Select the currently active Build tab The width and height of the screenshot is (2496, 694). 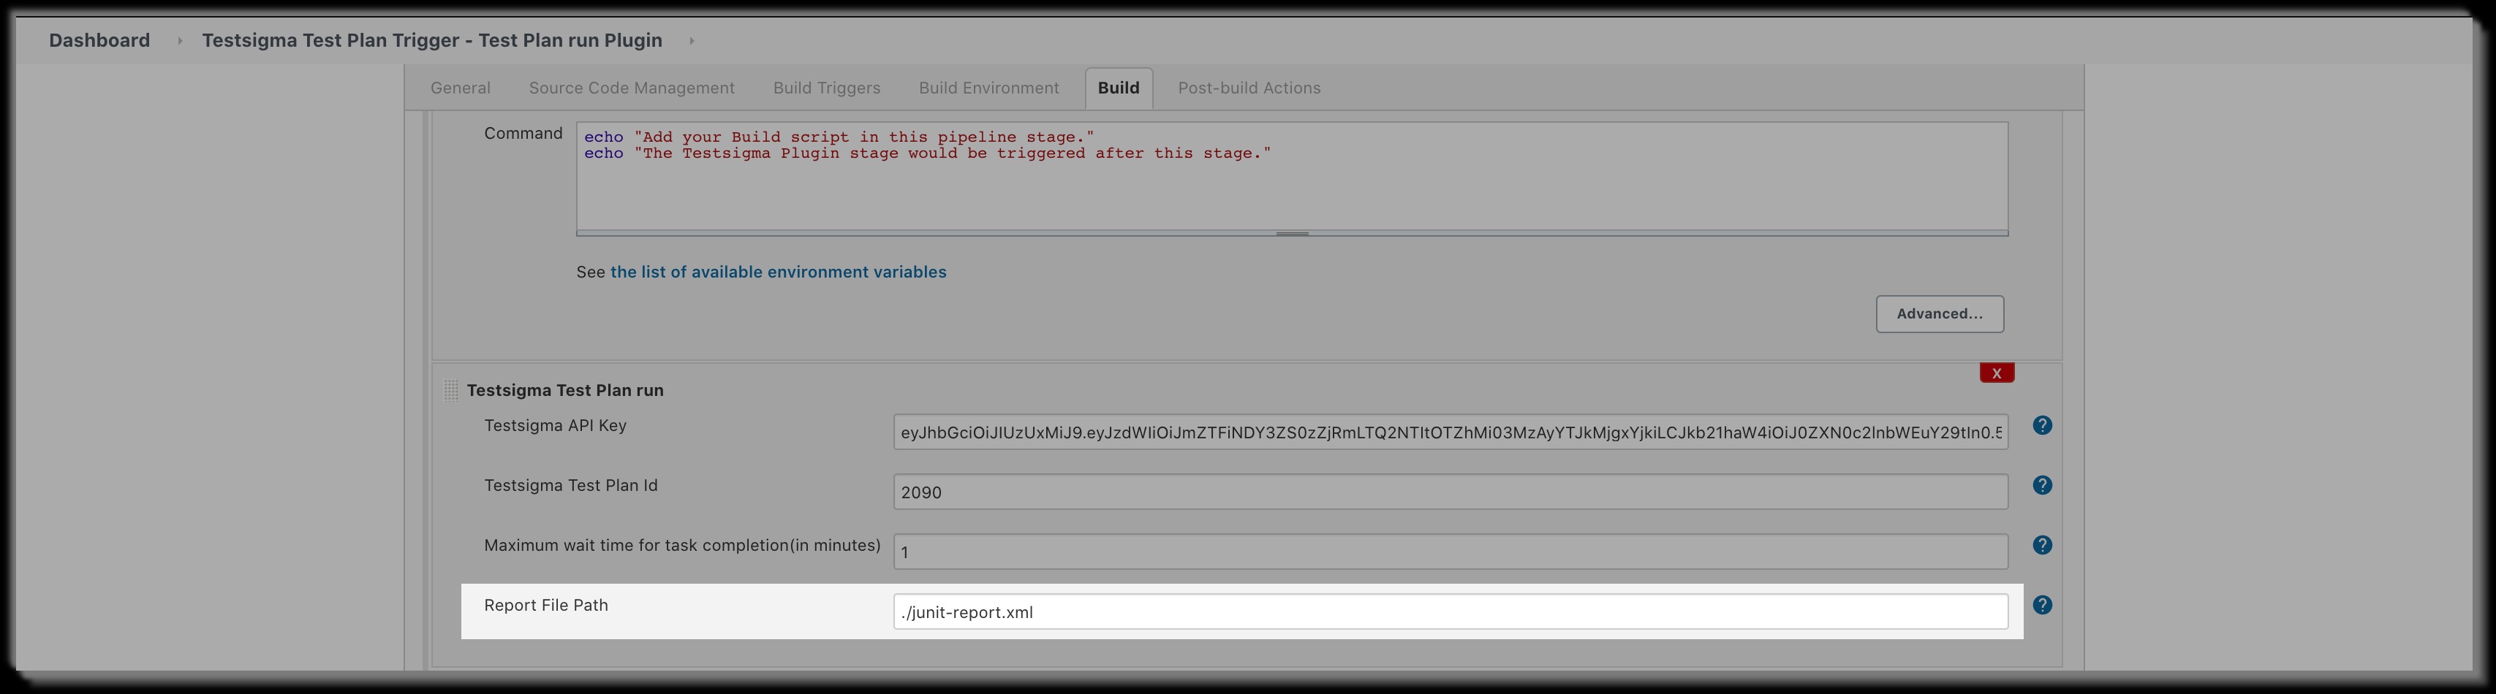[x=1118, y=87]
